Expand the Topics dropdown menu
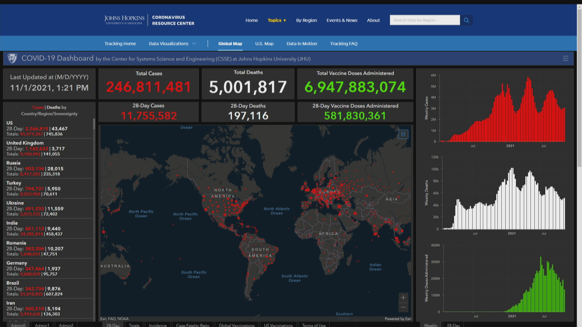Image resolution: width=582 pixels, height=327 pixels. coord(277,20)
